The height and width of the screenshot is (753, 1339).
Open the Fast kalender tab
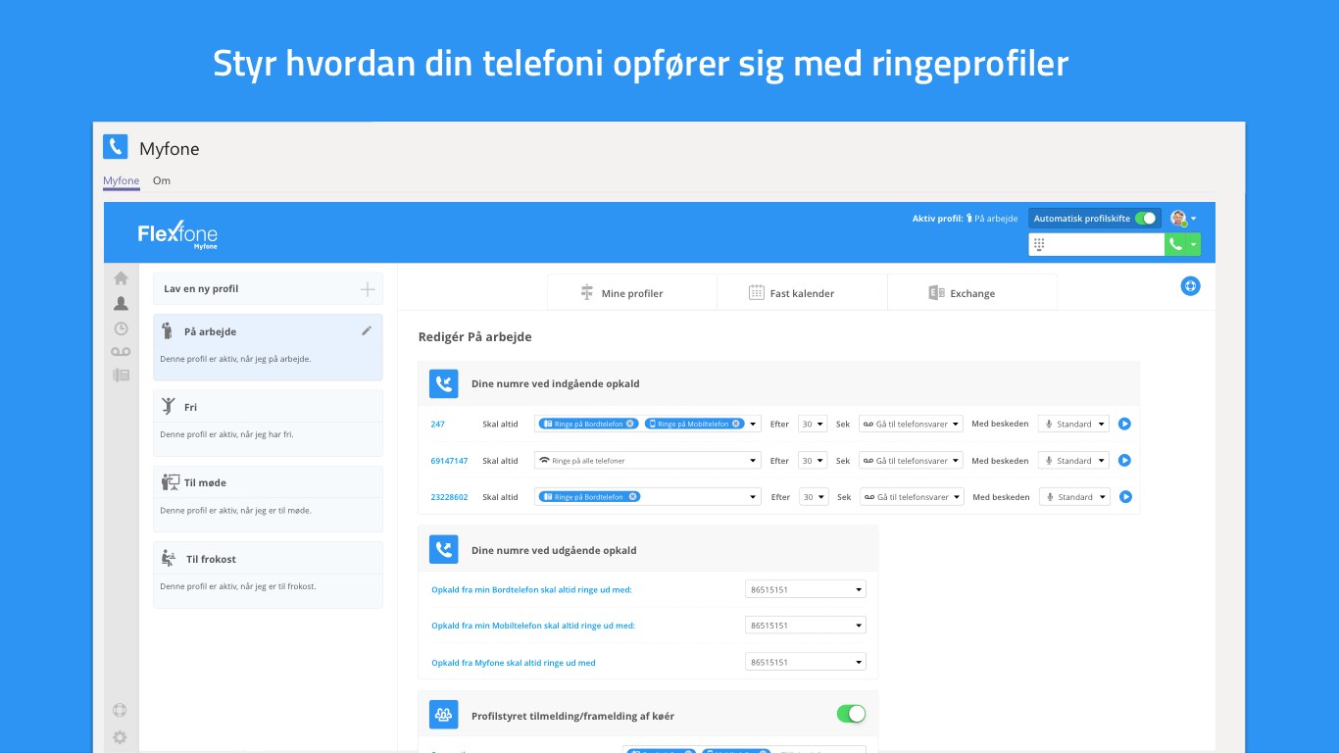(802, 293)
